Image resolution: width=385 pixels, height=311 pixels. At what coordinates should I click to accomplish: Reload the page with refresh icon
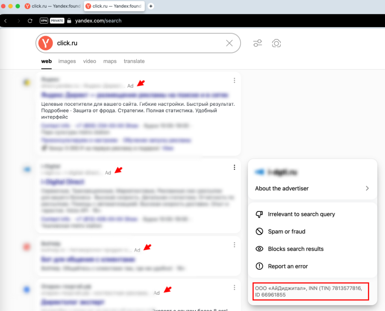coord(30,21)
